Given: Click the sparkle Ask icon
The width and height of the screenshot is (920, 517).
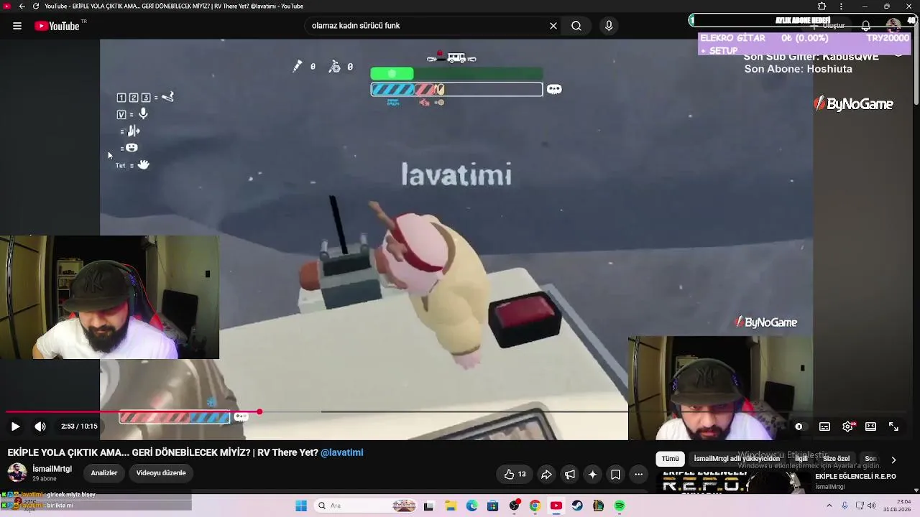Looking at the screenshot, I should (592, 474).
